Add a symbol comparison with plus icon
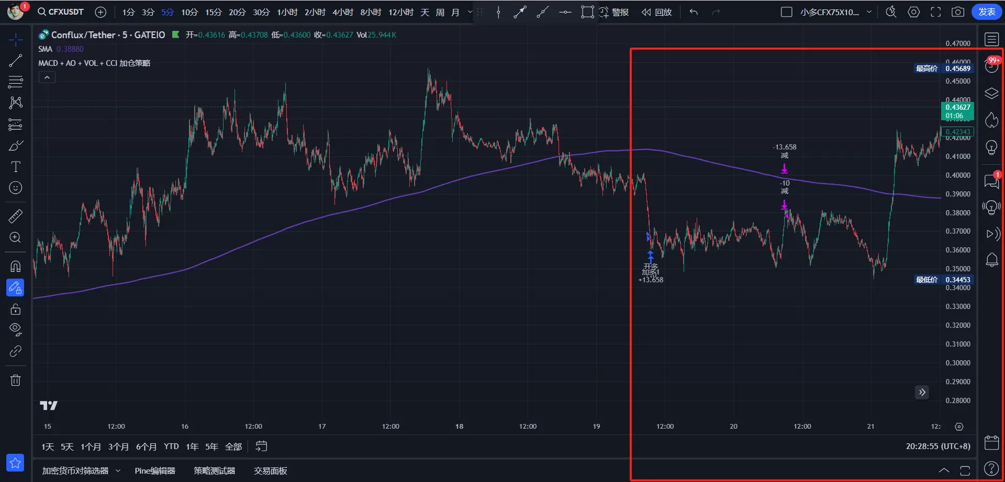The image size is (1005, 482). click(x=100, y=12)
